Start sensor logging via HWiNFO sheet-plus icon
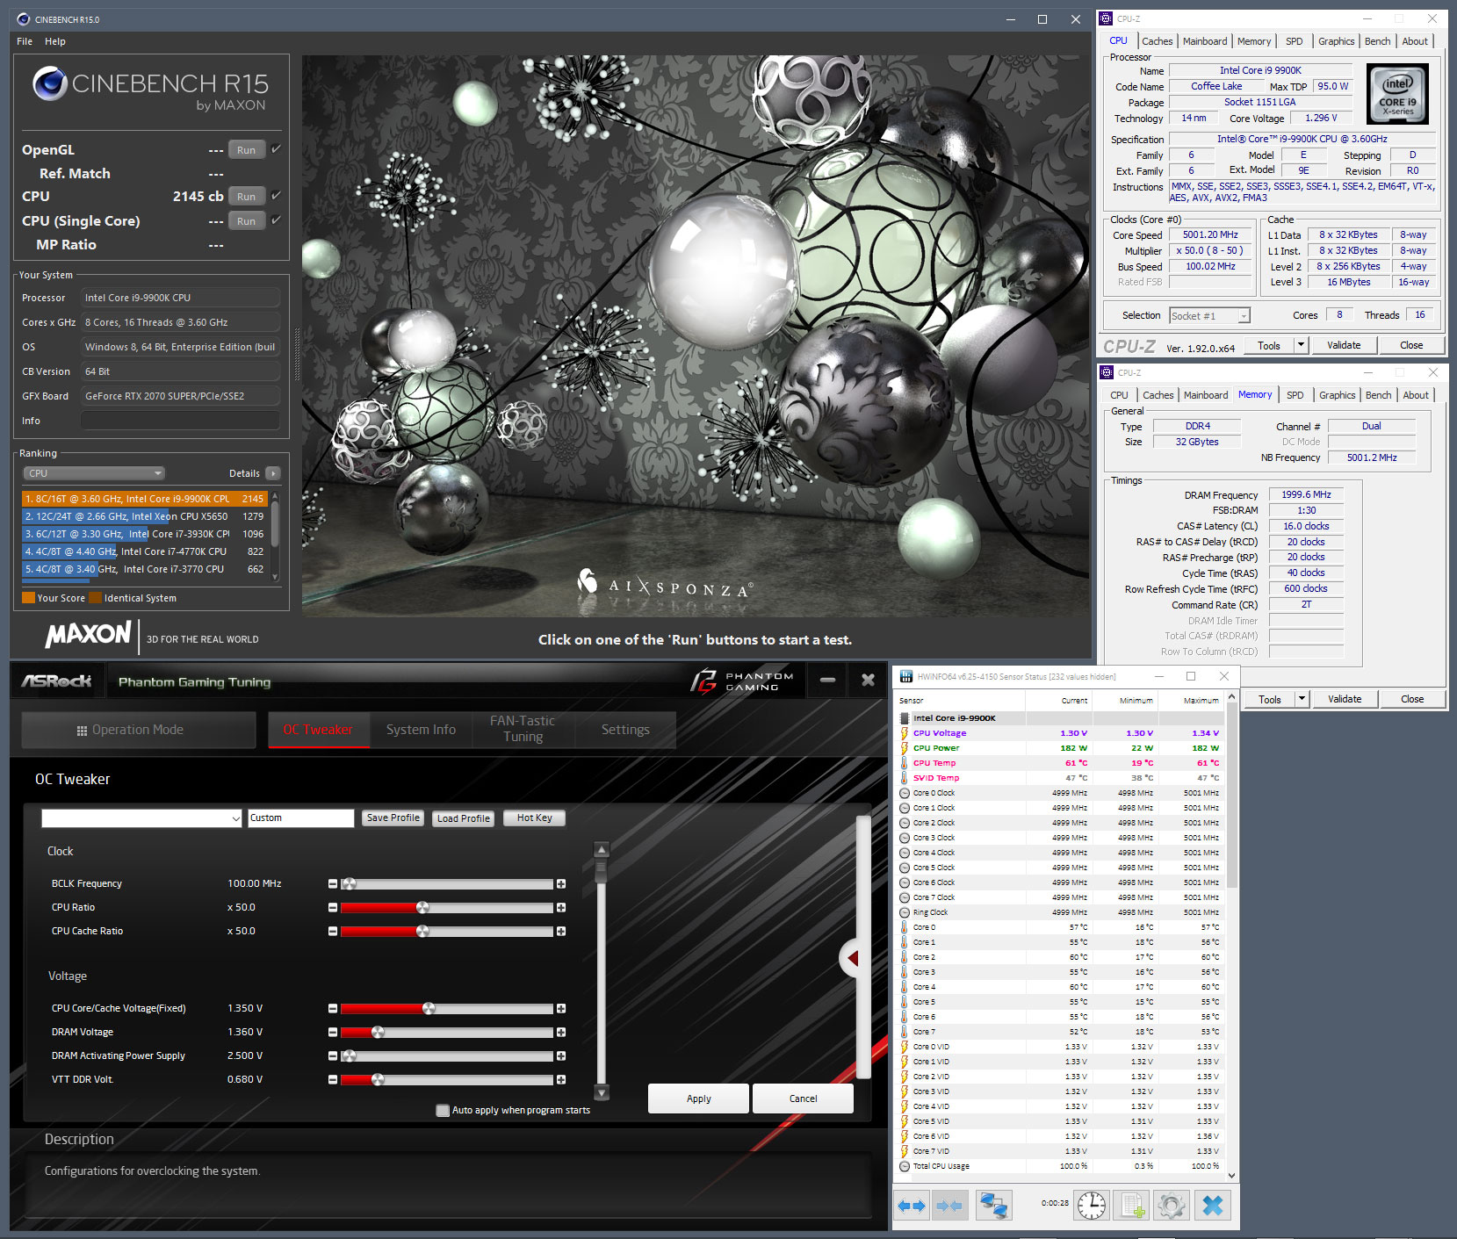This screenshot has height=1239, width=1457. [x=1132, y=1206]
